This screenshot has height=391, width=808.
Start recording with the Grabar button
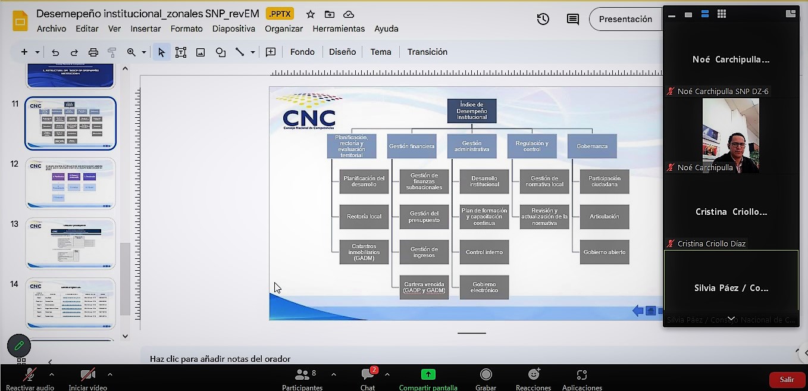point(486,378)
